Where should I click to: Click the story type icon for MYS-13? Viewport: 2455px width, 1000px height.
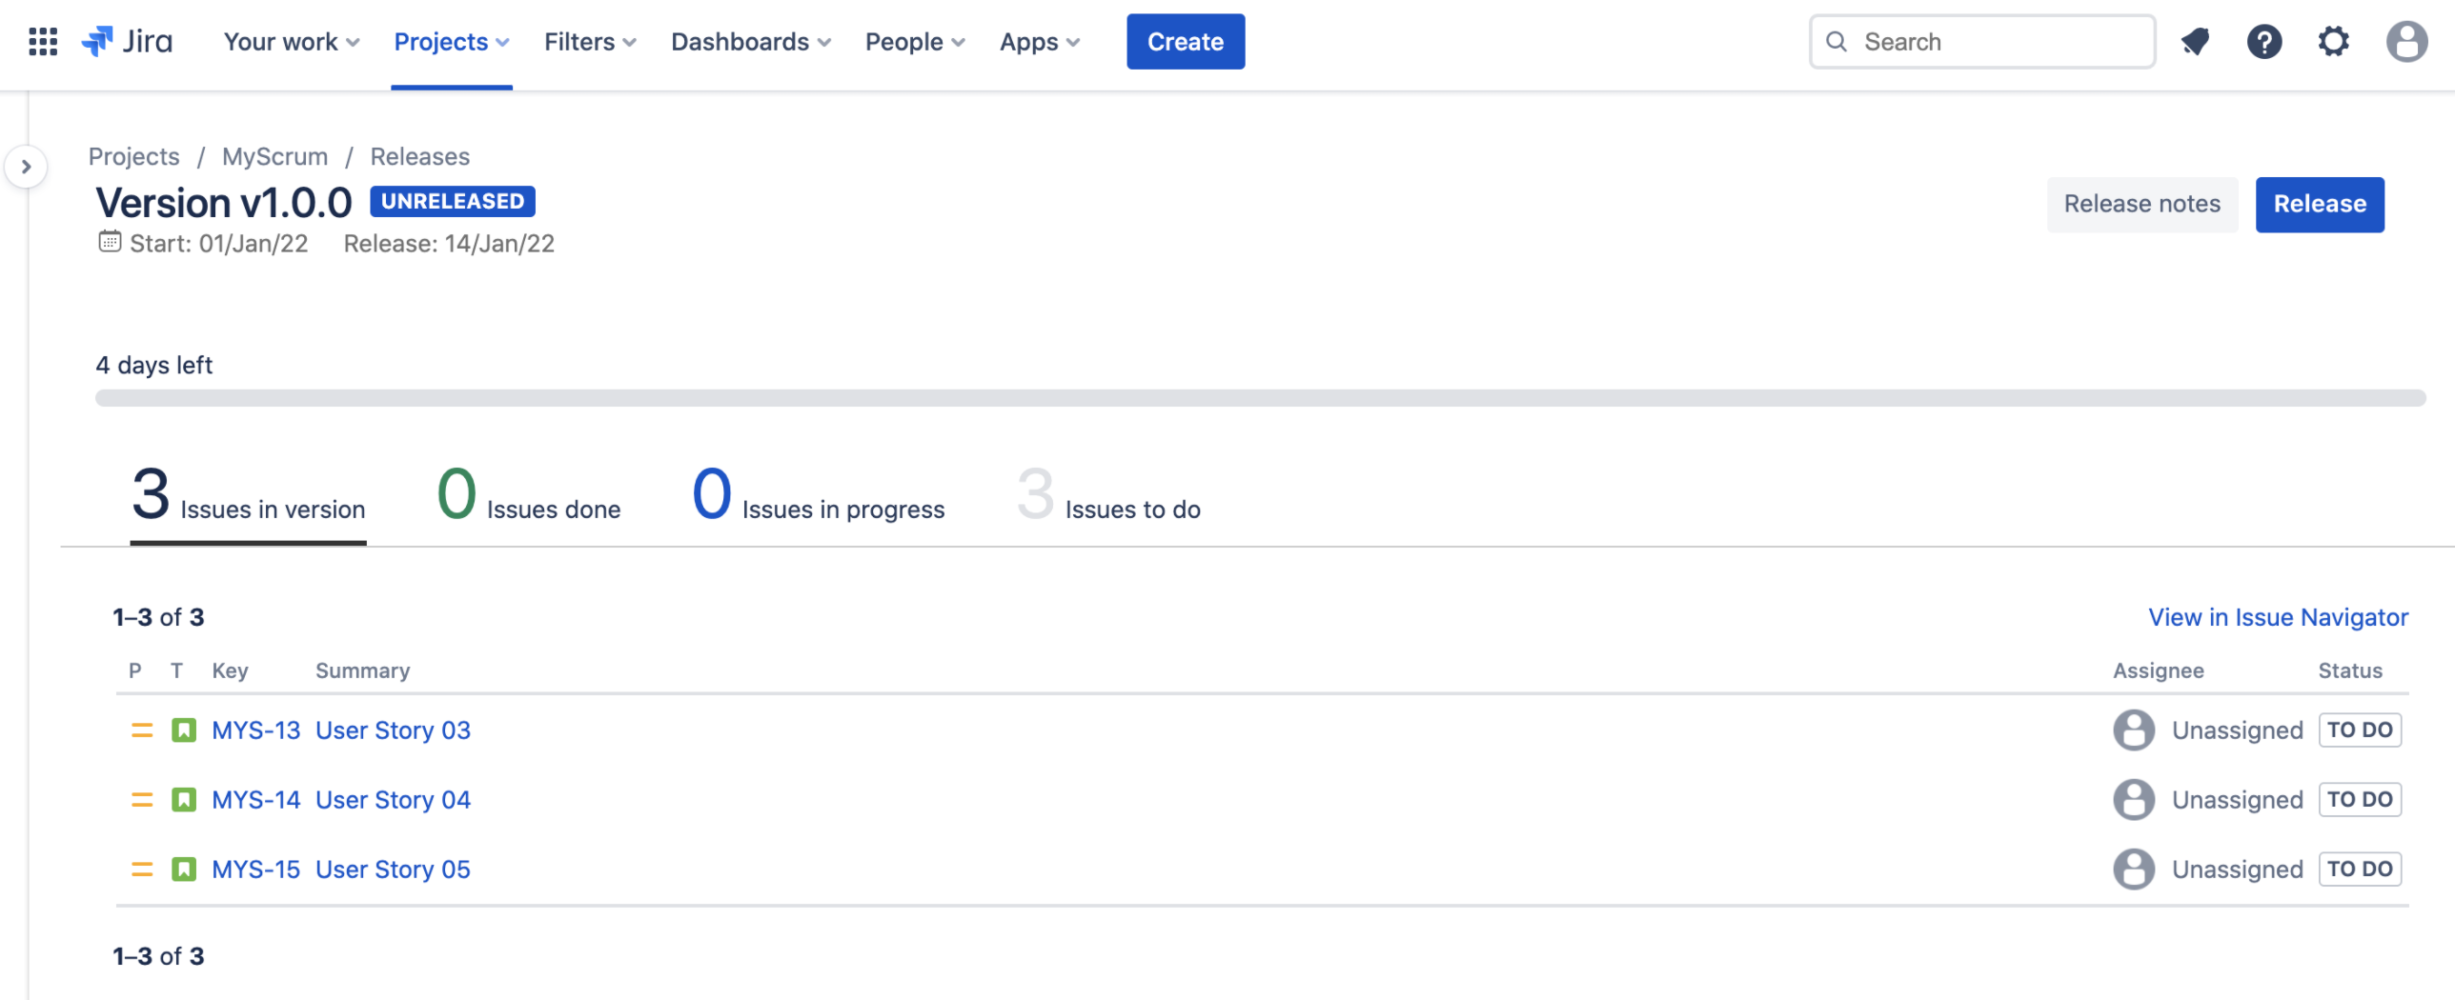tap(183, 730)
